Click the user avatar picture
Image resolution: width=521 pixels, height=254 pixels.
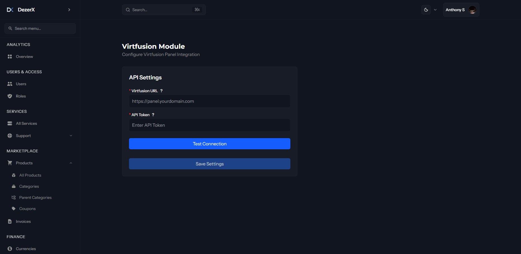(472, 10)
